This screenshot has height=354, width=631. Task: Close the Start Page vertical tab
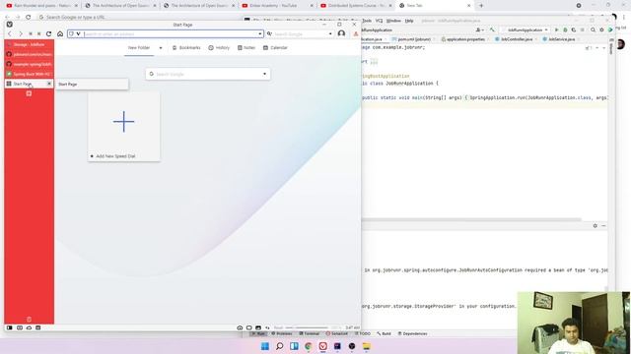click(49, 84)
